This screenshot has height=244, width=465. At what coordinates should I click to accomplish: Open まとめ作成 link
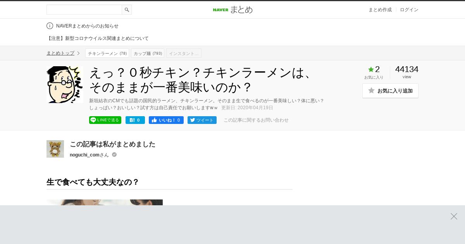pyautogui.click(x=380, y=10)
